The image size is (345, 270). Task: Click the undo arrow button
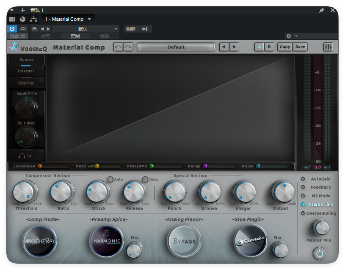118,47
